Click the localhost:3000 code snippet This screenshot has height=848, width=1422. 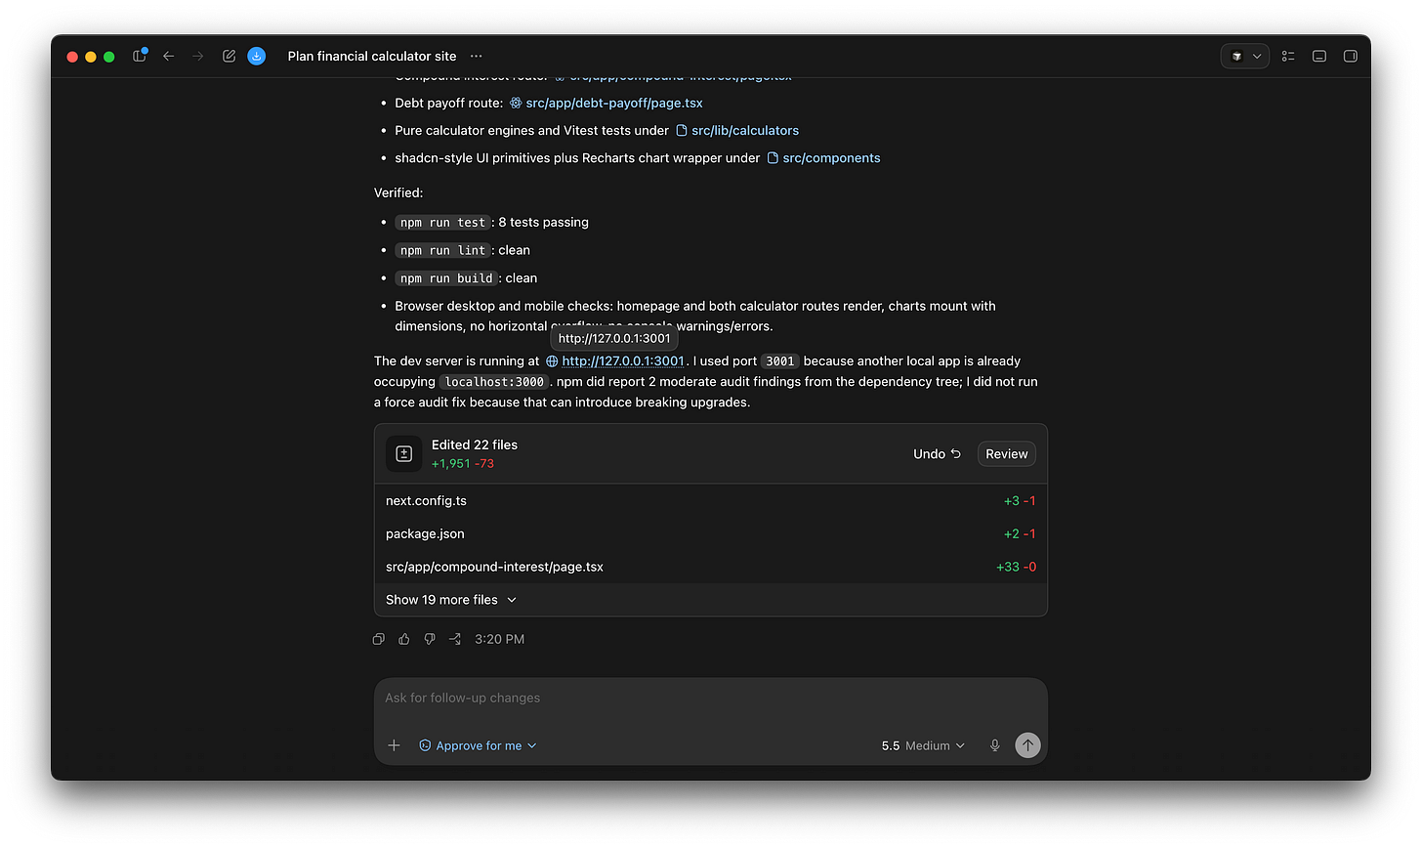494,382
